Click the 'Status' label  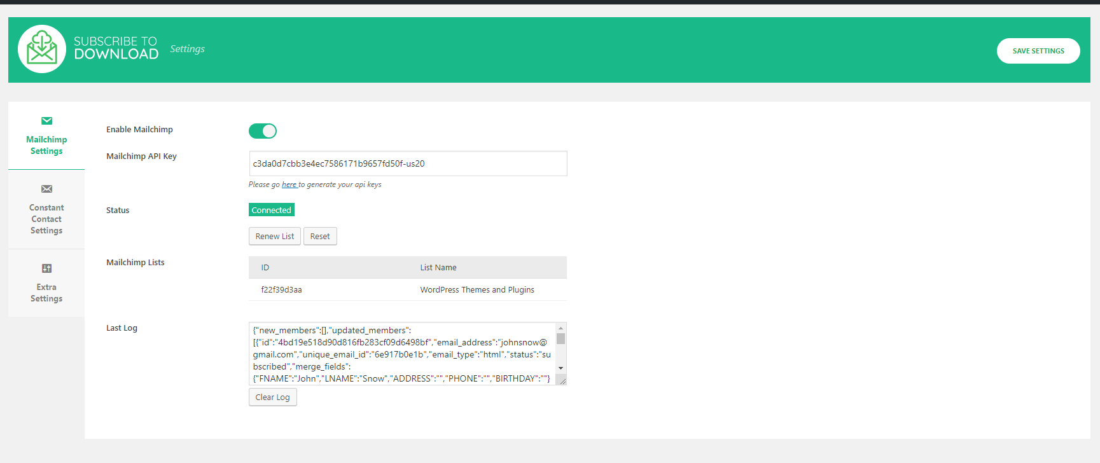[x=118, y=211]
